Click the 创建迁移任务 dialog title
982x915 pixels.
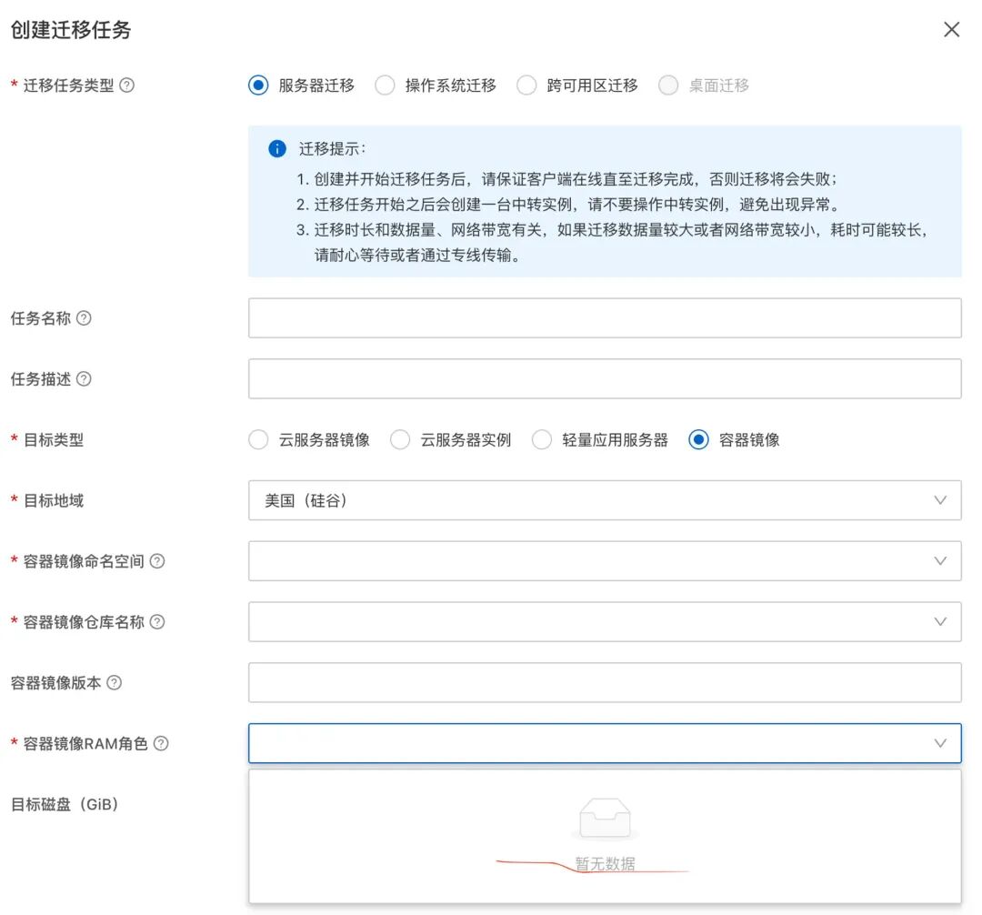[71, 29]
